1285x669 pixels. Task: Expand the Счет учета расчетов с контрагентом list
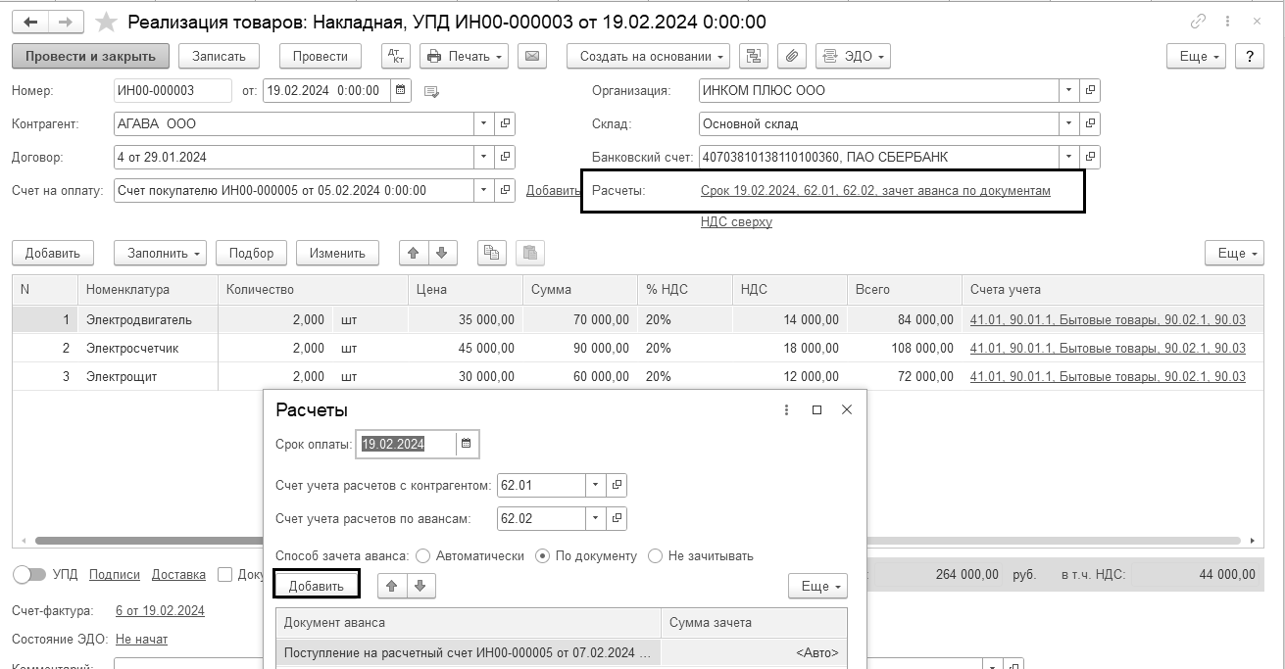(595, 485)
